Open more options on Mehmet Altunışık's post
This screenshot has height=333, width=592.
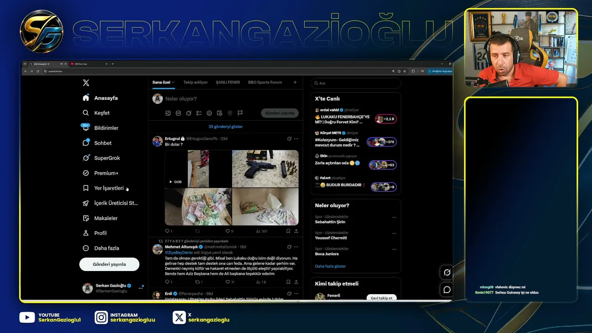pyautogui.click(x=296, y=247)
